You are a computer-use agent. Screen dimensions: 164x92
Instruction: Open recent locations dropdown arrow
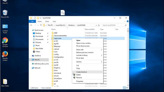coord(38,25)
